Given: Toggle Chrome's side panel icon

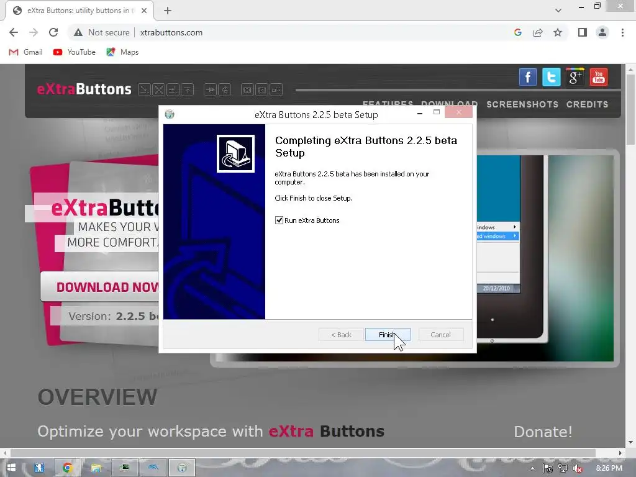Looking at the screenshot, I should pyautogui.click(x=583, y=32).
